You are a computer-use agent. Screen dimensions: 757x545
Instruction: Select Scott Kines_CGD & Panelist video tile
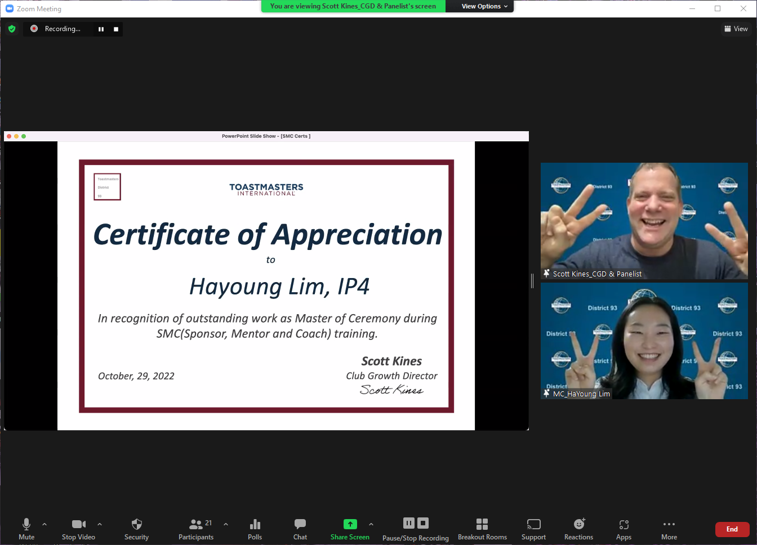click(644, 221)
